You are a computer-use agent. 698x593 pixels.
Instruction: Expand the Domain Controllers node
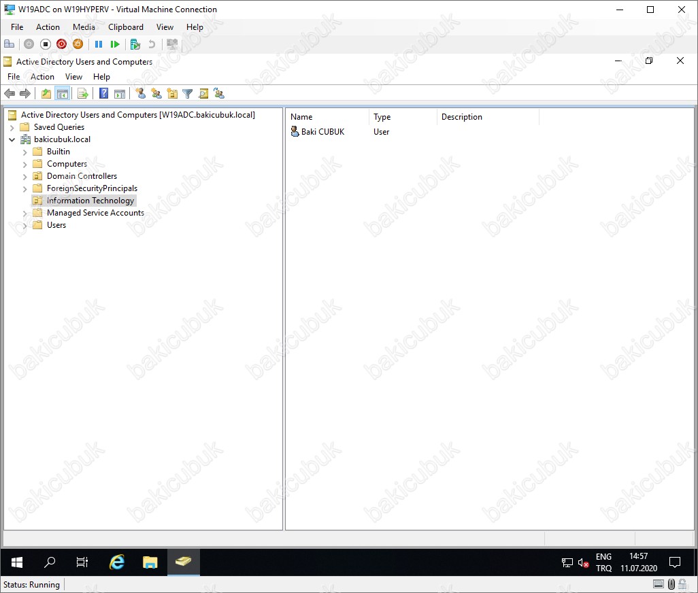coord(25,177)
